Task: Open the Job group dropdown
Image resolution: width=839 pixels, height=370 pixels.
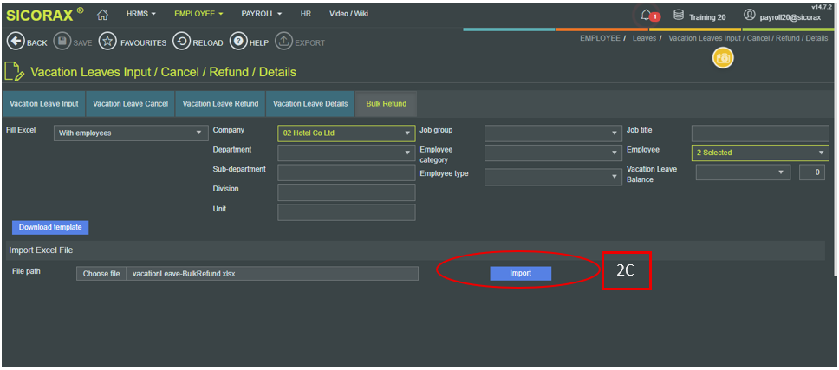Action: [553, 133]
